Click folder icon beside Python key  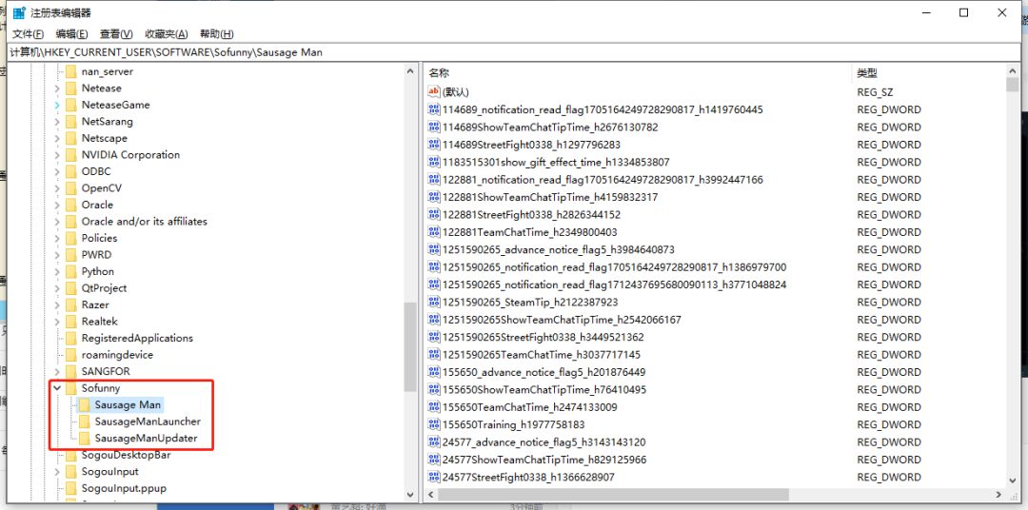click(x=70, y=271)
